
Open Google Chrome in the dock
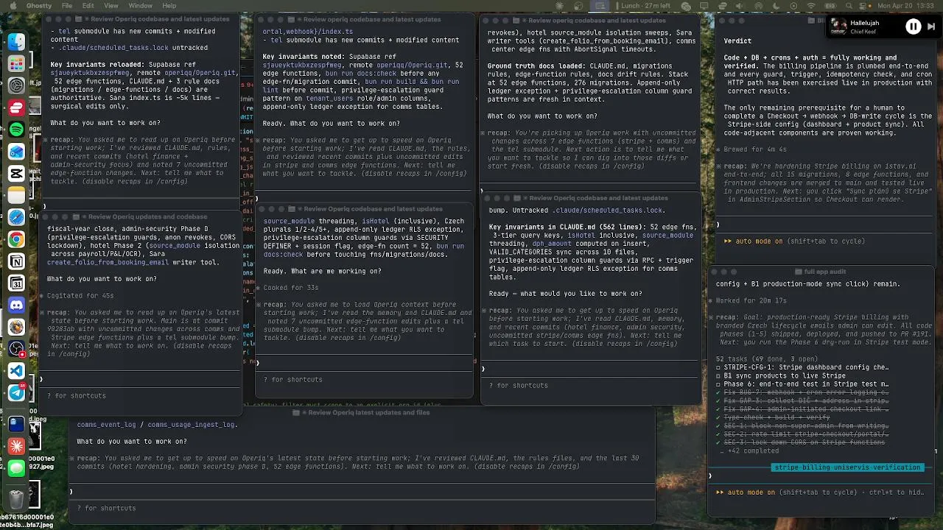[16, 240]
